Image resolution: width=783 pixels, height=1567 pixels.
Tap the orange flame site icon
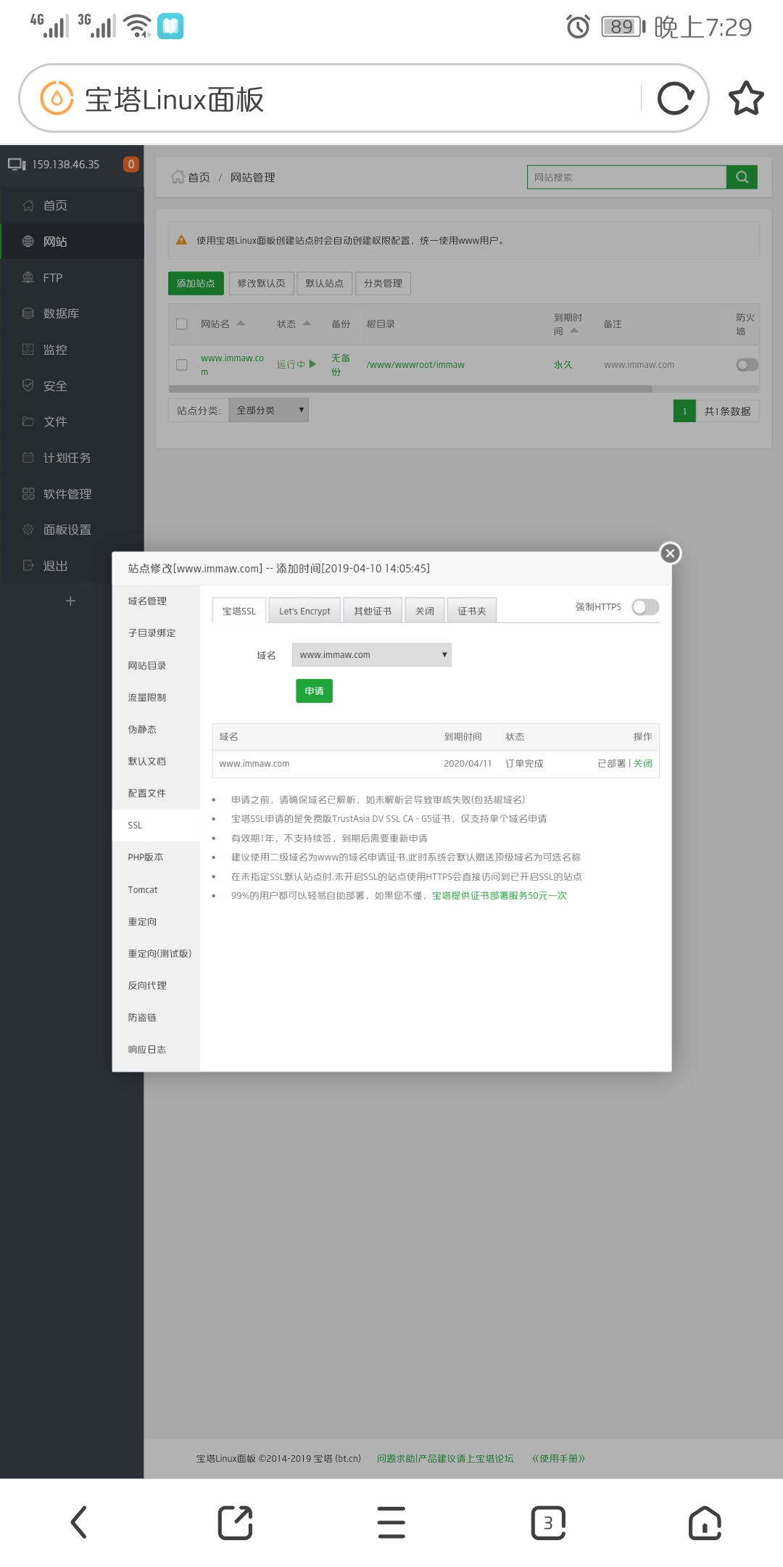(x=57, y=98)
